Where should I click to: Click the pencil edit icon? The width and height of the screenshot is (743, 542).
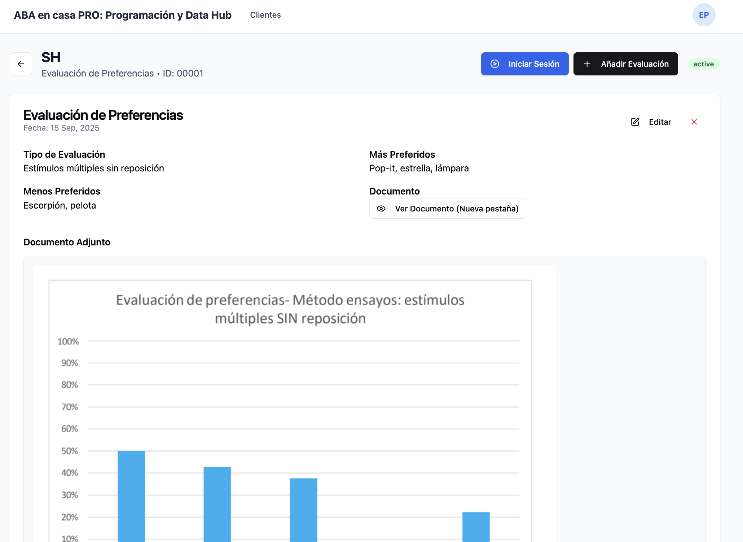(635, 122)
